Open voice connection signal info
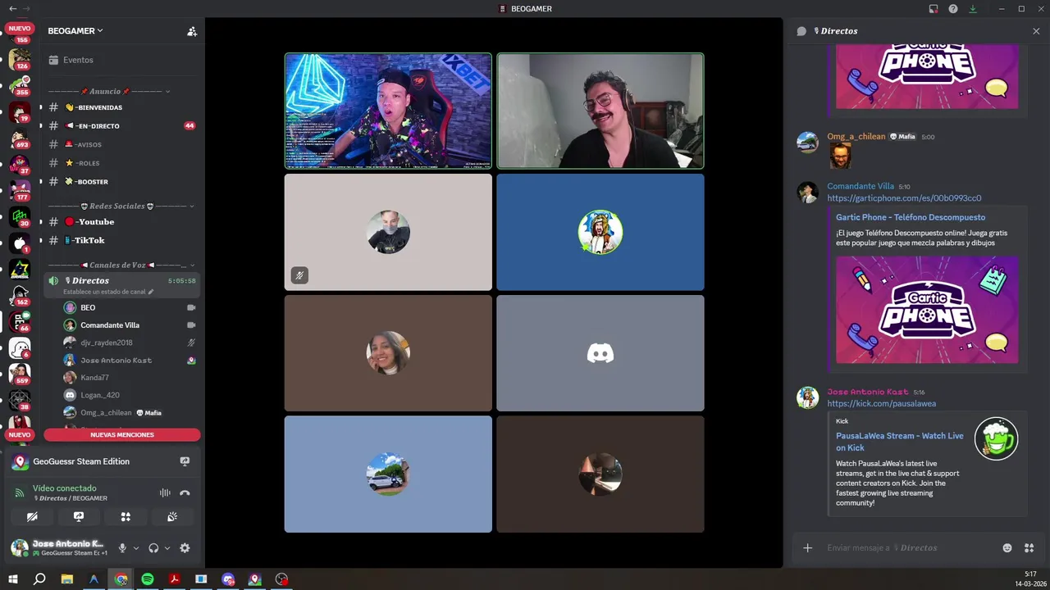Viewport: 1050px width, 590px height. tap(20, 492)
